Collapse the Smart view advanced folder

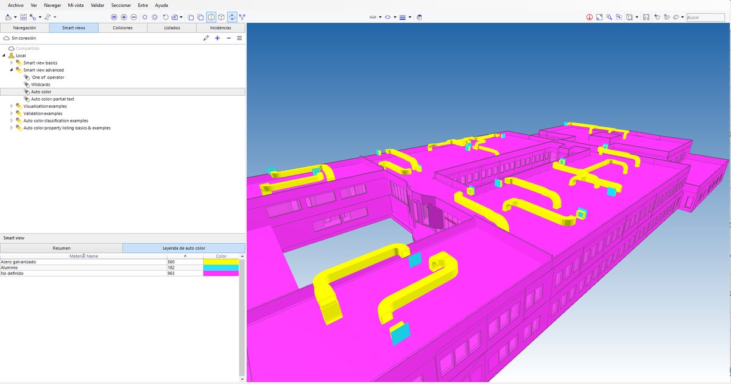12,70
